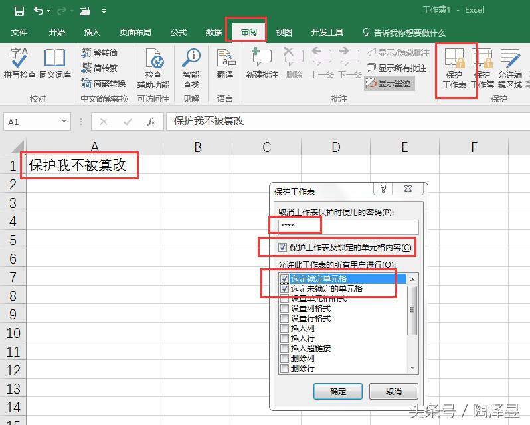Click the Undo arrow icon
This screenshot has width=530, height=425.
pyautogui.click(x=39, y=11)
